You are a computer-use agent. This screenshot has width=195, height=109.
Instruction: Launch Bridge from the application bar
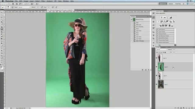[x=13, y=4]
